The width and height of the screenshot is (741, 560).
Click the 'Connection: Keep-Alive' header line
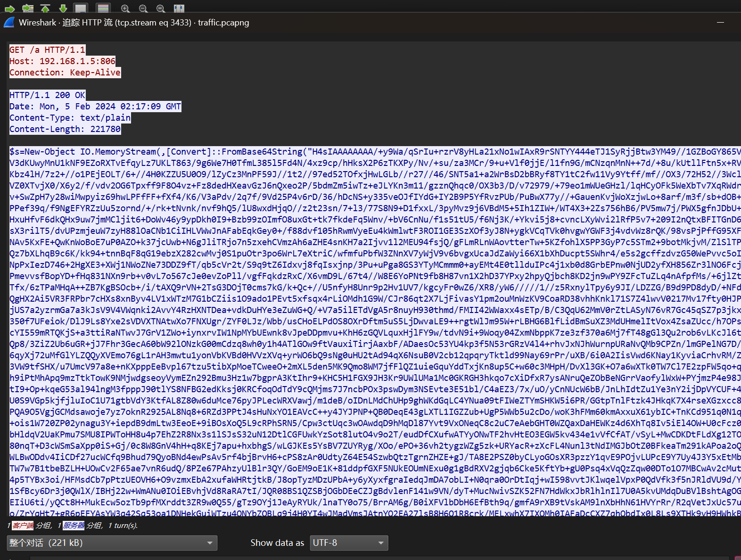65,72
